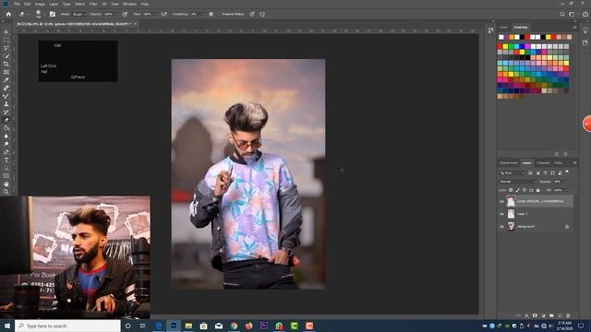Click delete layer trash icon

[x=568, y=315]
